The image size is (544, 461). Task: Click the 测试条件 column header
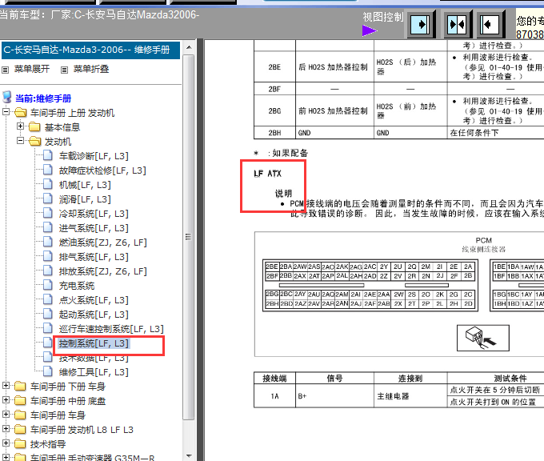pyautogui.click(x=510, y=378)
